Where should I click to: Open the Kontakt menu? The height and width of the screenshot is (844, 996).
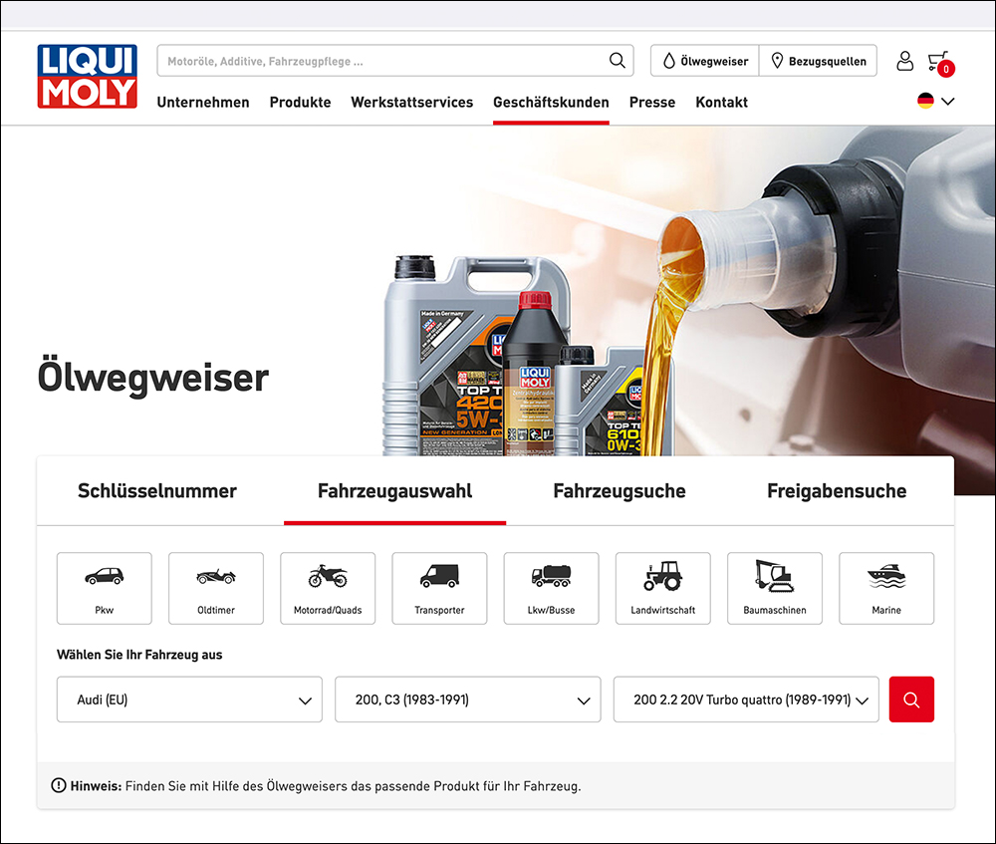721,102
